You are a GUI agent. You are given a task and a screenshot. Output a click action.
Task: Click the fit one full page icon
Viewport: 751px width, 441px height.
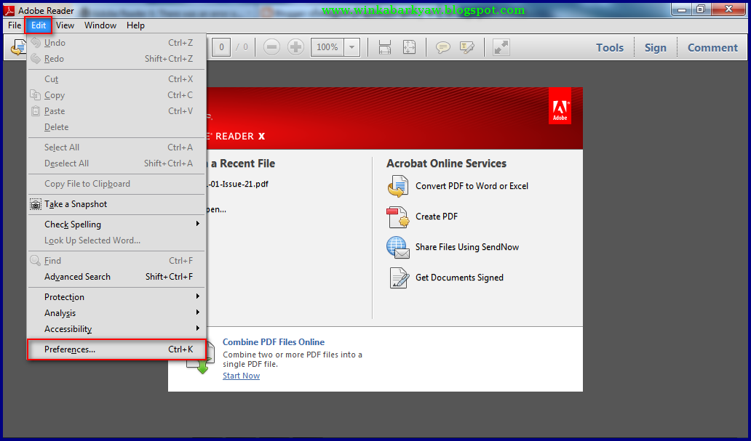pos(409,47)
